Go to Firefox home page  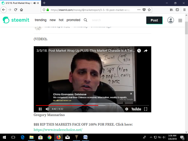21,10
